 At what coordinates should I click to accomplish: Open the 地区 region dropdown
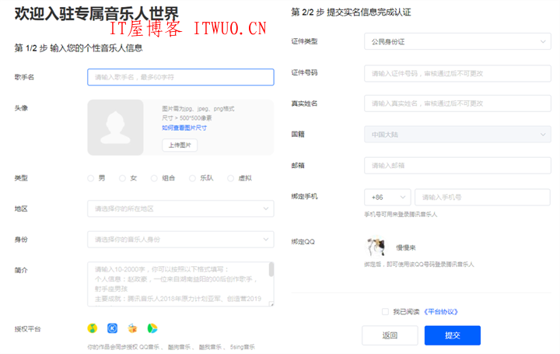tap(180, 209)
